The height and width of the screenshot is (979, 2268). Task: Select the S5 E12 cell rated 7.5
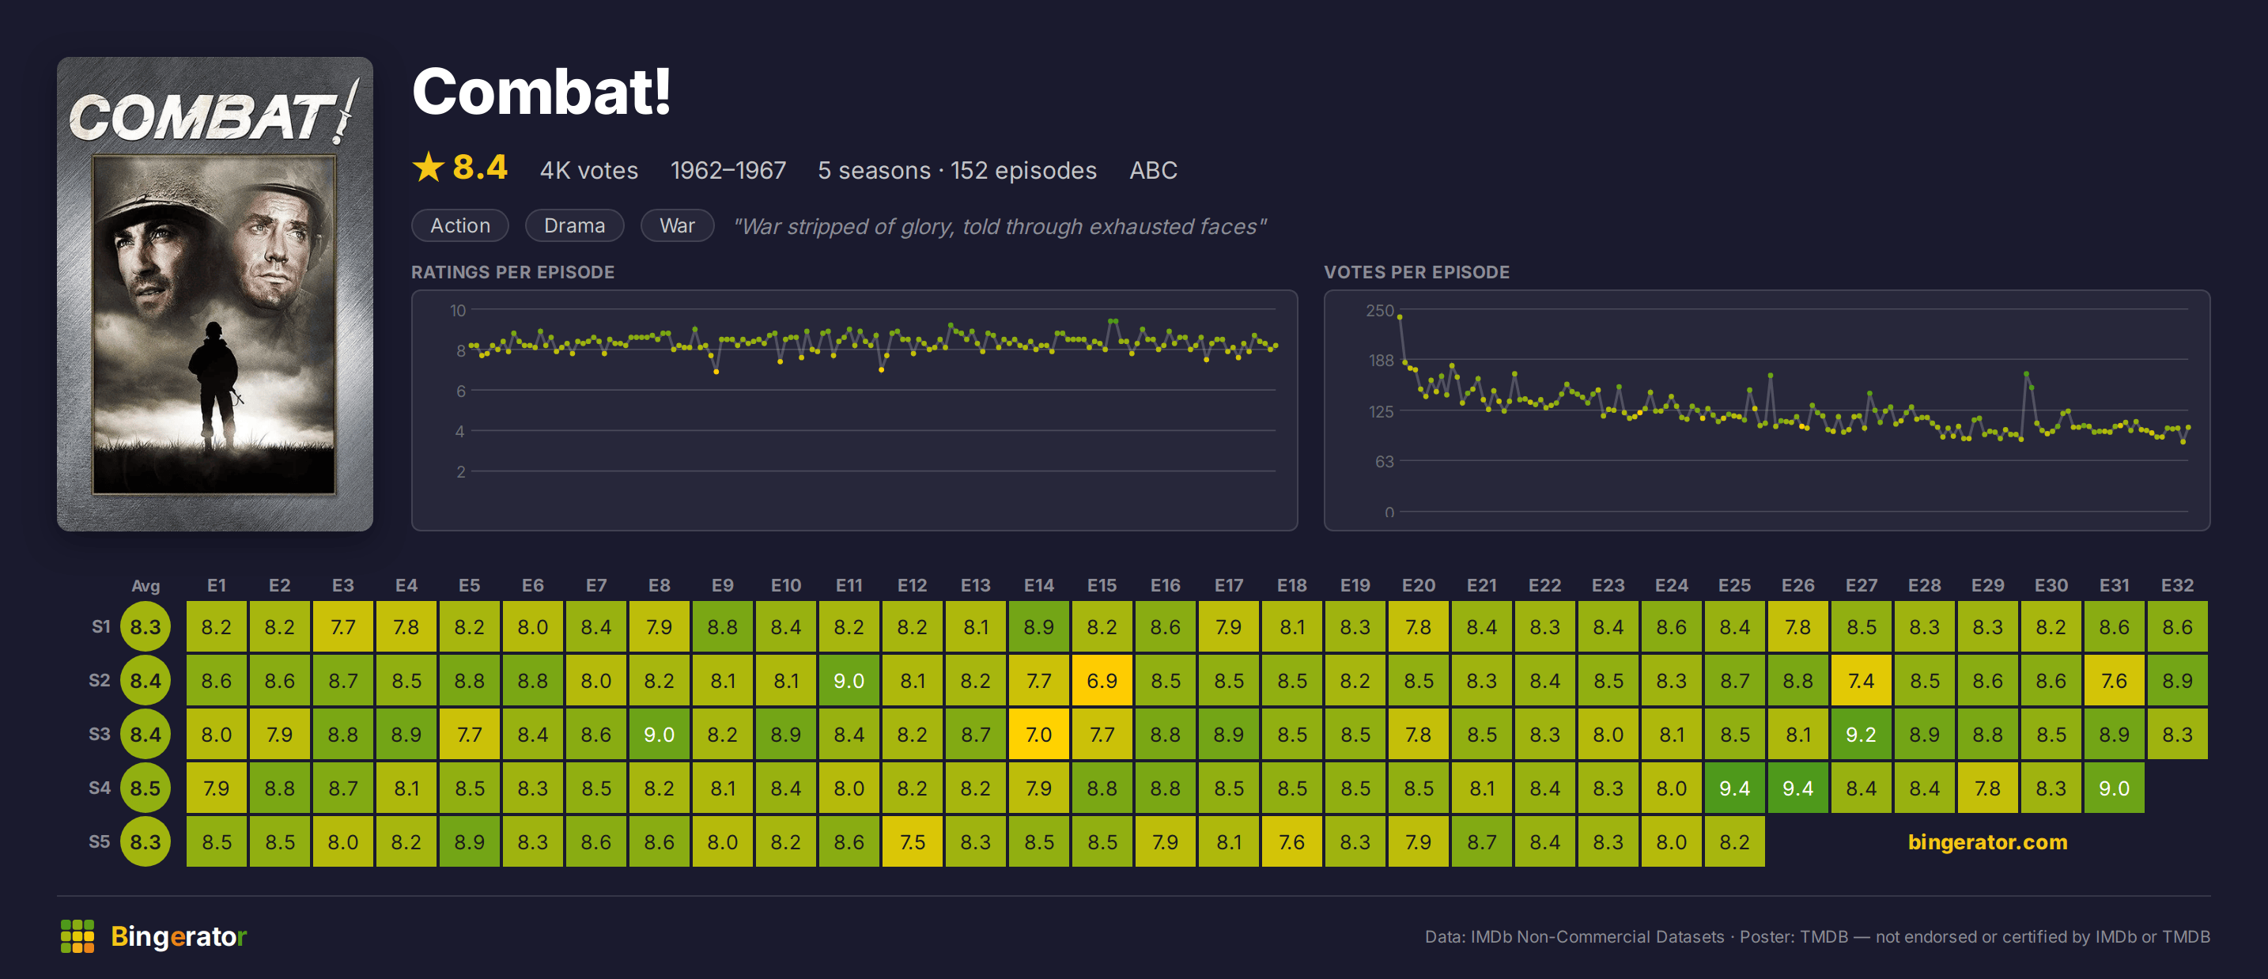click(912, 841)
